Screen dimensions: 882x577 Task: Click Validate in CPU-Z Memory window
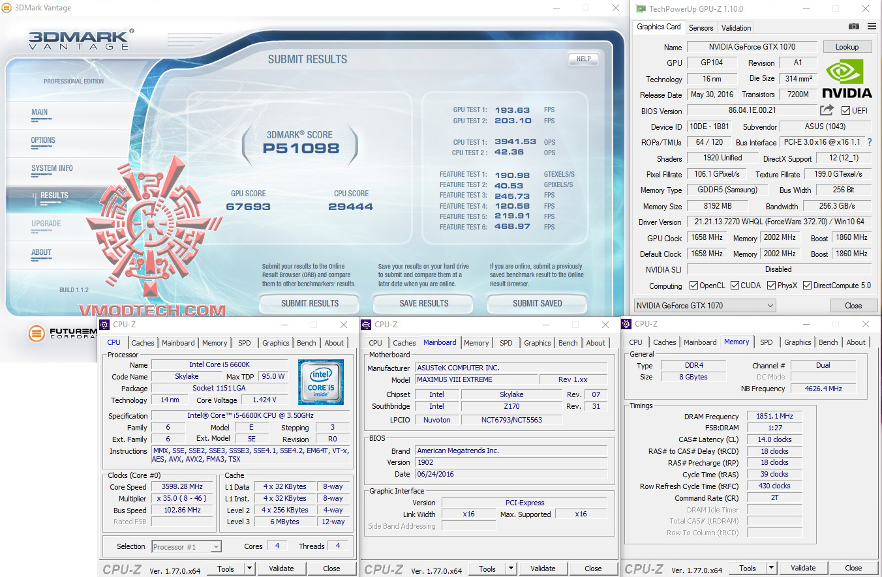(x=803, y=568)
